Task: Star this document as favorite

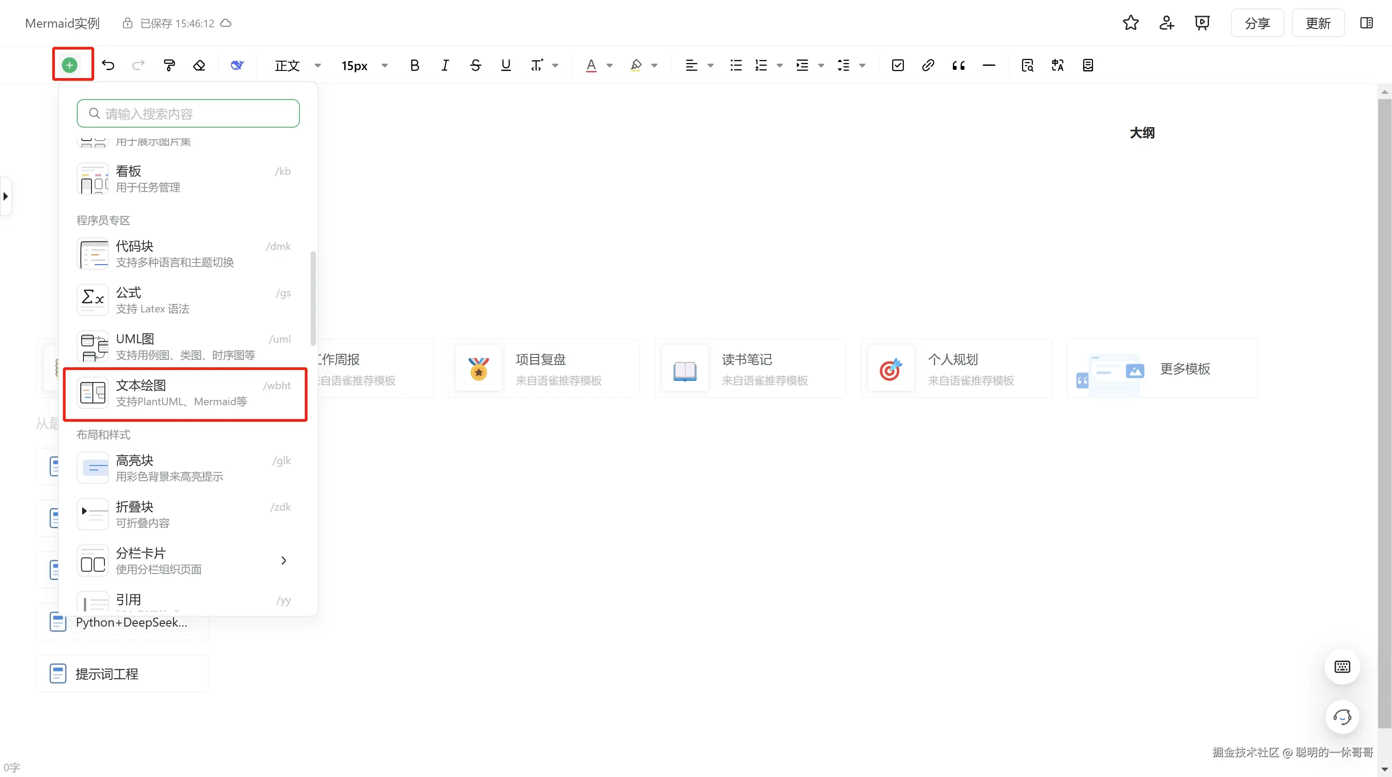Action: tap(1130, 23)
